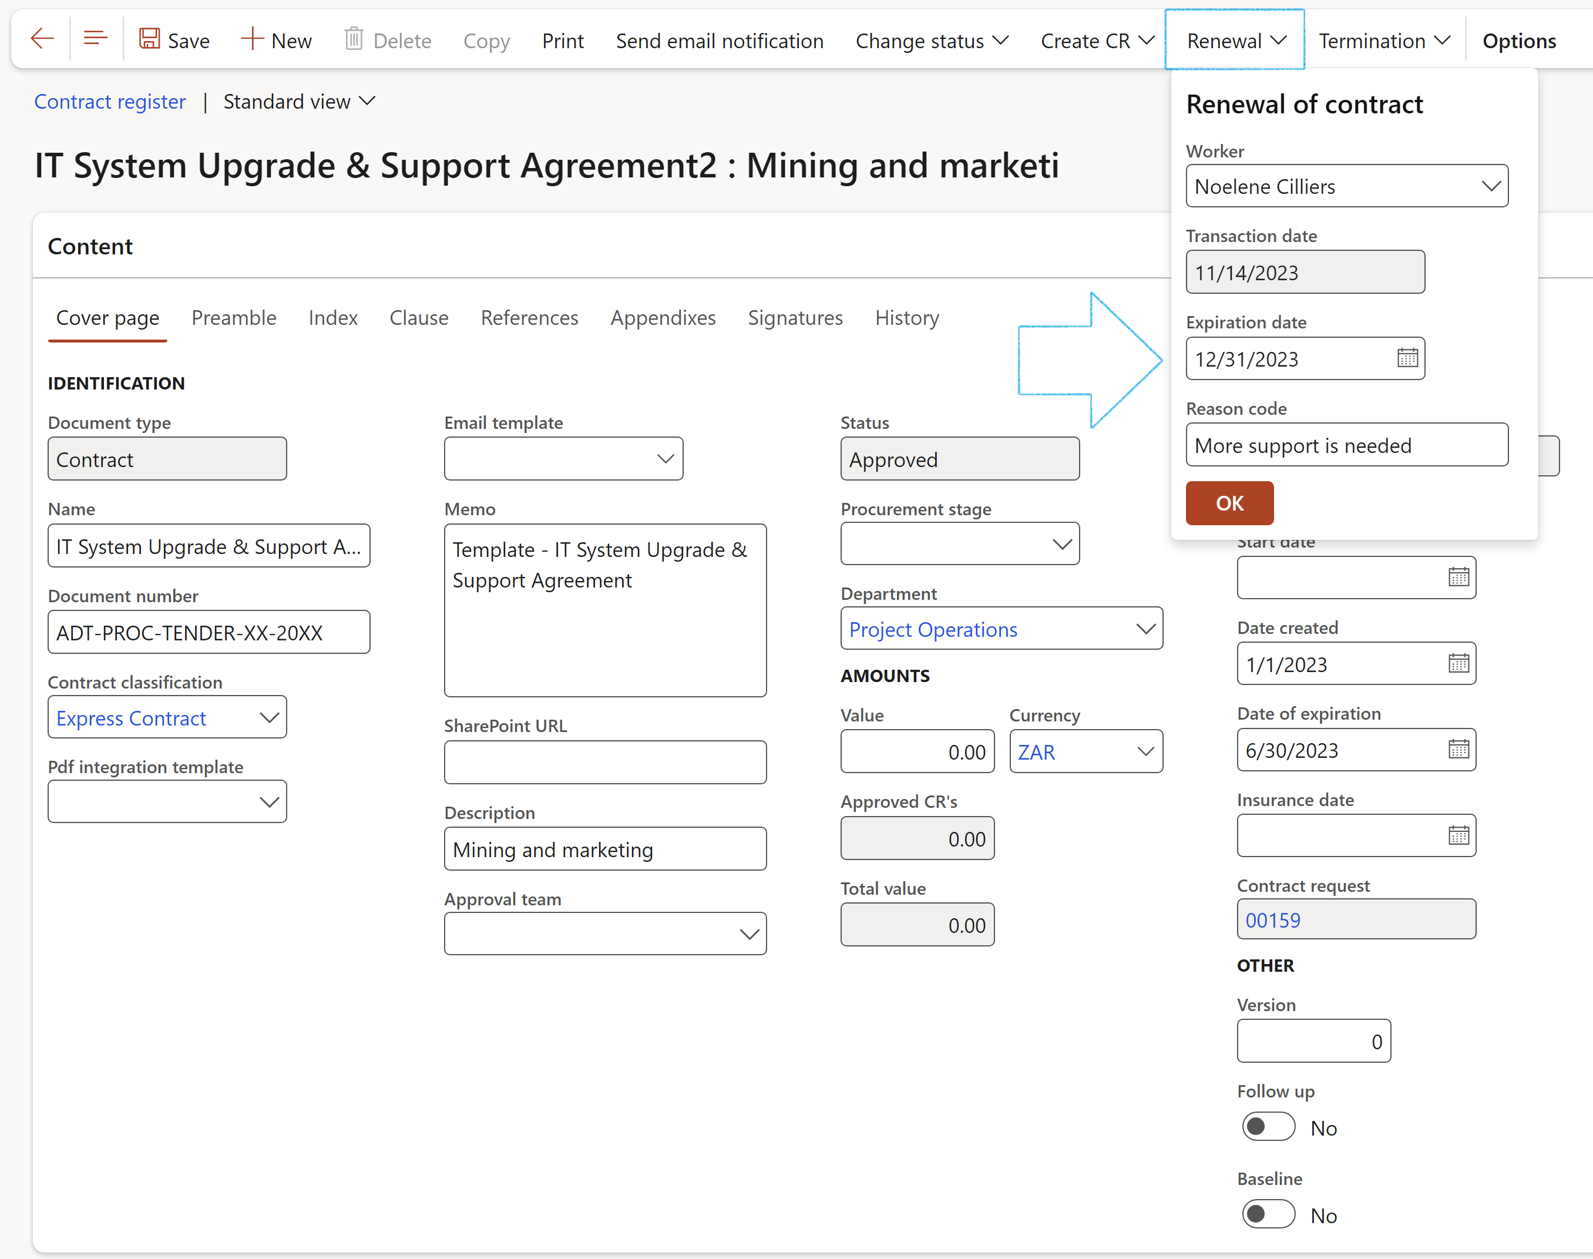Click the Version number field

pos(1314,1041)
